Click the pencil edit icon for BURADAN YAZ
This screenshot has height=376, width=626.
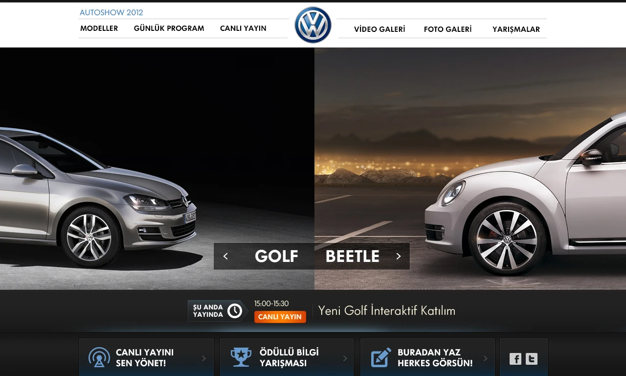(x=381, y=357)
